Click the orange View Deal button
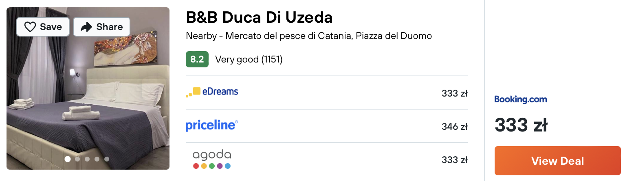Image resolution: width=625 pixels, height=181 pixels. point(558,161)
